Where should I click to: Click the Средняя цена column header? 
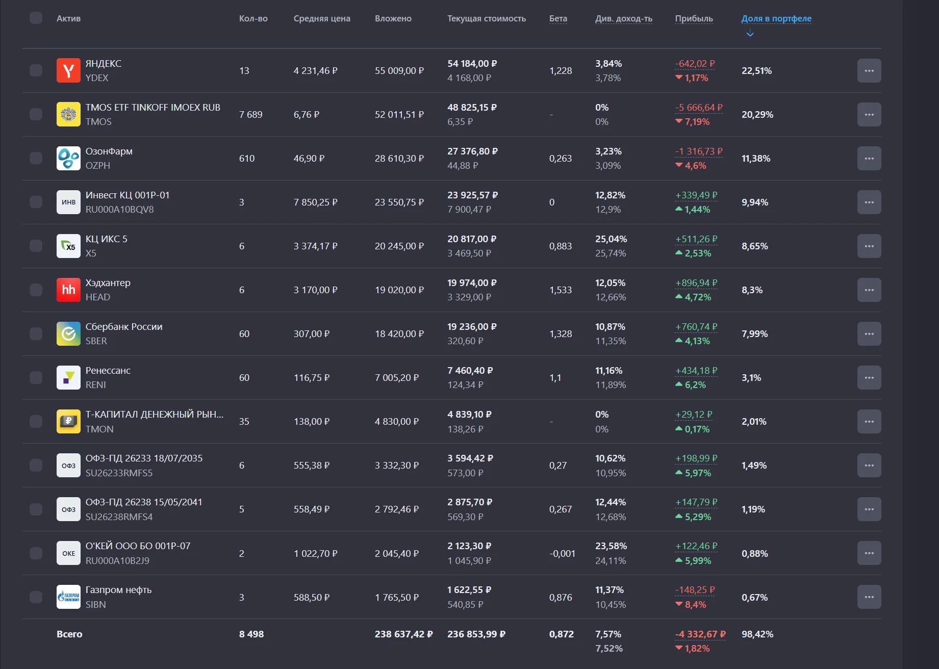(x=322, y=18)
